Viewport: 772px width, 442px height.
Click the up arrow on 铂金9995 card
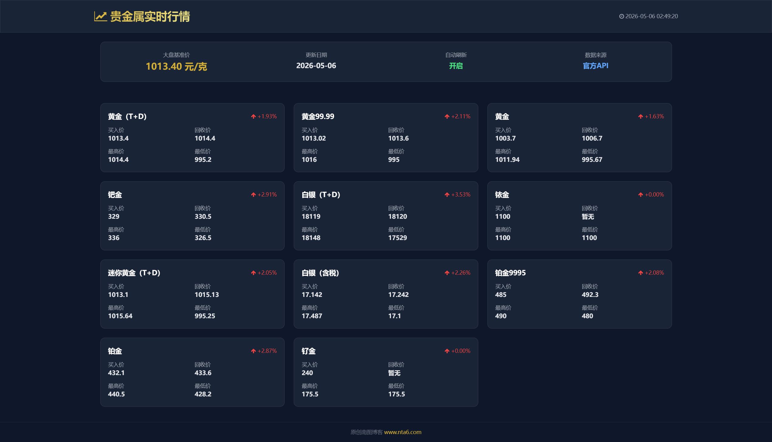[641, 273]
